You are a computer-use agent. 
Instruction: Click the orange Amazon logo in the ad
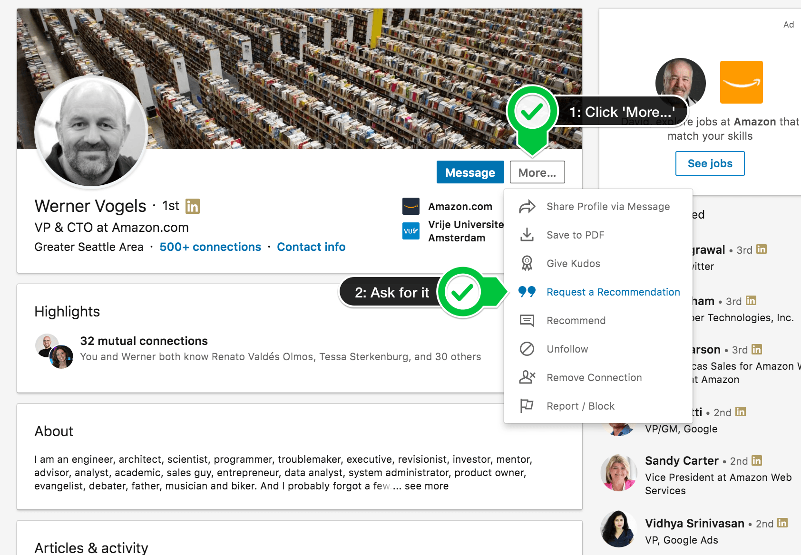(x=741, y=82)
